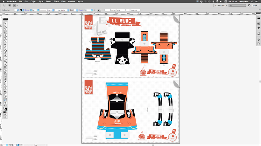Open the opacity value dropdown

point(92,10)
